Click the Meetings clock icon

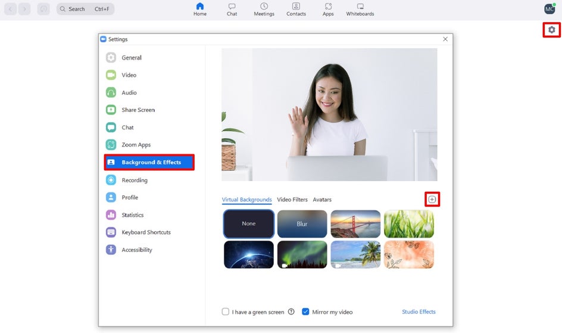coord(264,6)
